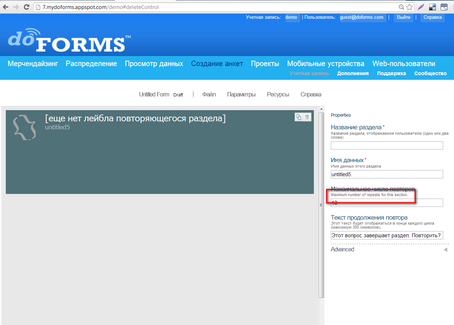
Task: Open the Файл menu
Action: tap(209, 95)
